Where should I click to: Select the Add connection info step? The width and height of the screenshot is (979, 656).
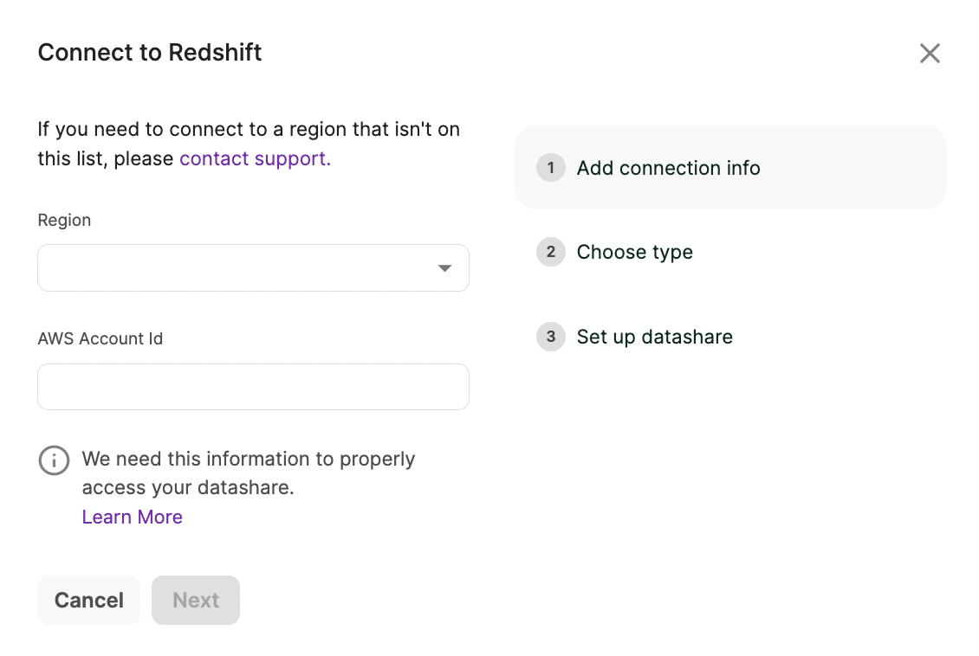point(668,168)
